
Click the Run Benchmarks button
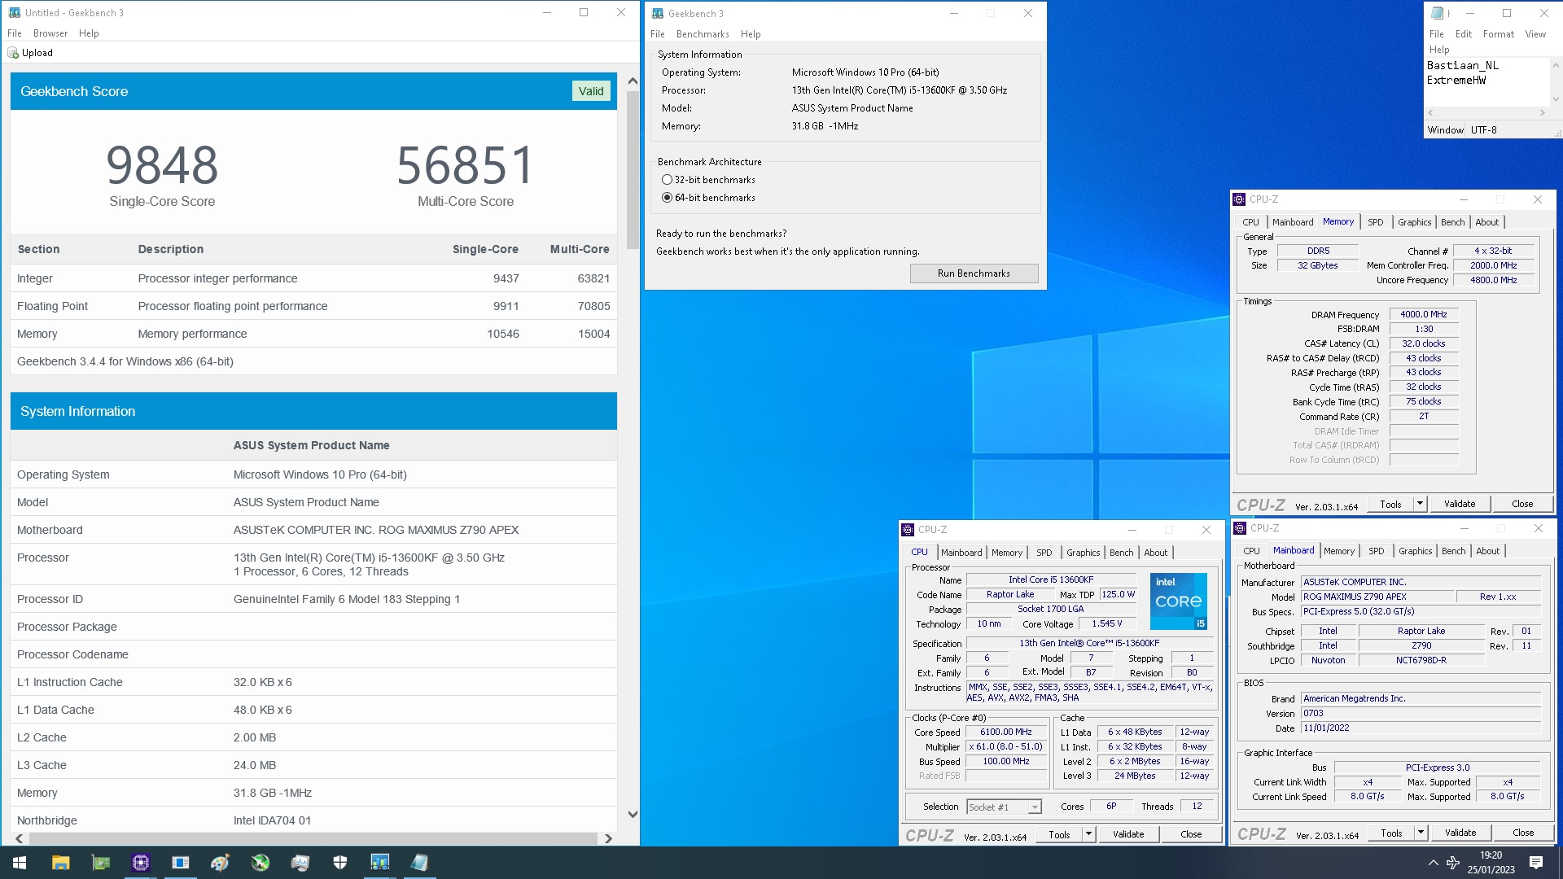click(x=974, y=273)
